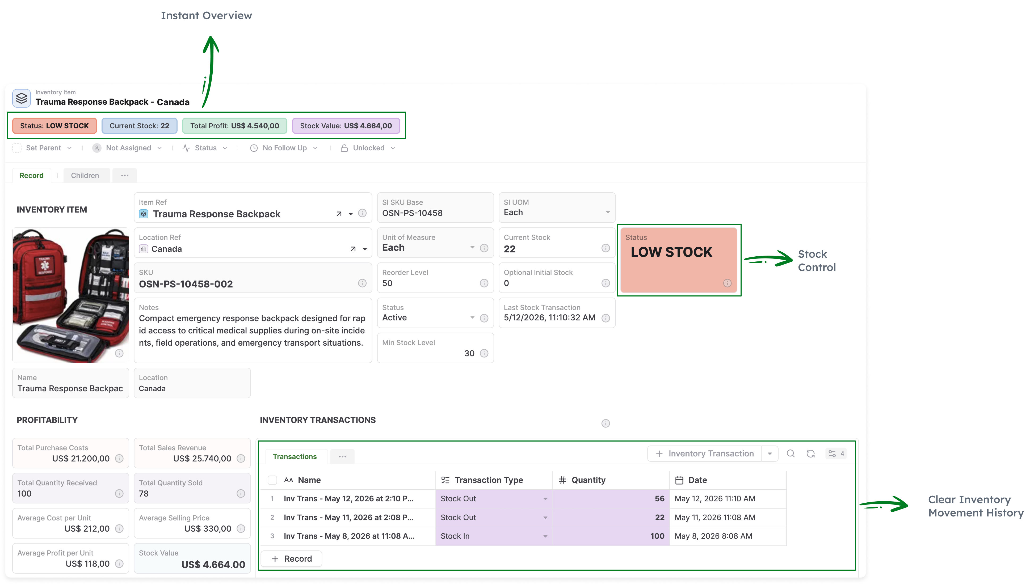Show info for Unit of Measure
Viewport: 1034px width, 585px height.
[x=484, y=248]
